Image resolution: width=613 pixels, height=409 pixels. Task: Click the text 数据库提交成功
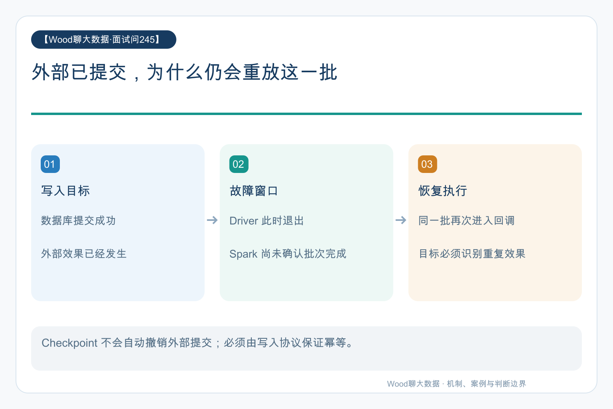(78, 220)
